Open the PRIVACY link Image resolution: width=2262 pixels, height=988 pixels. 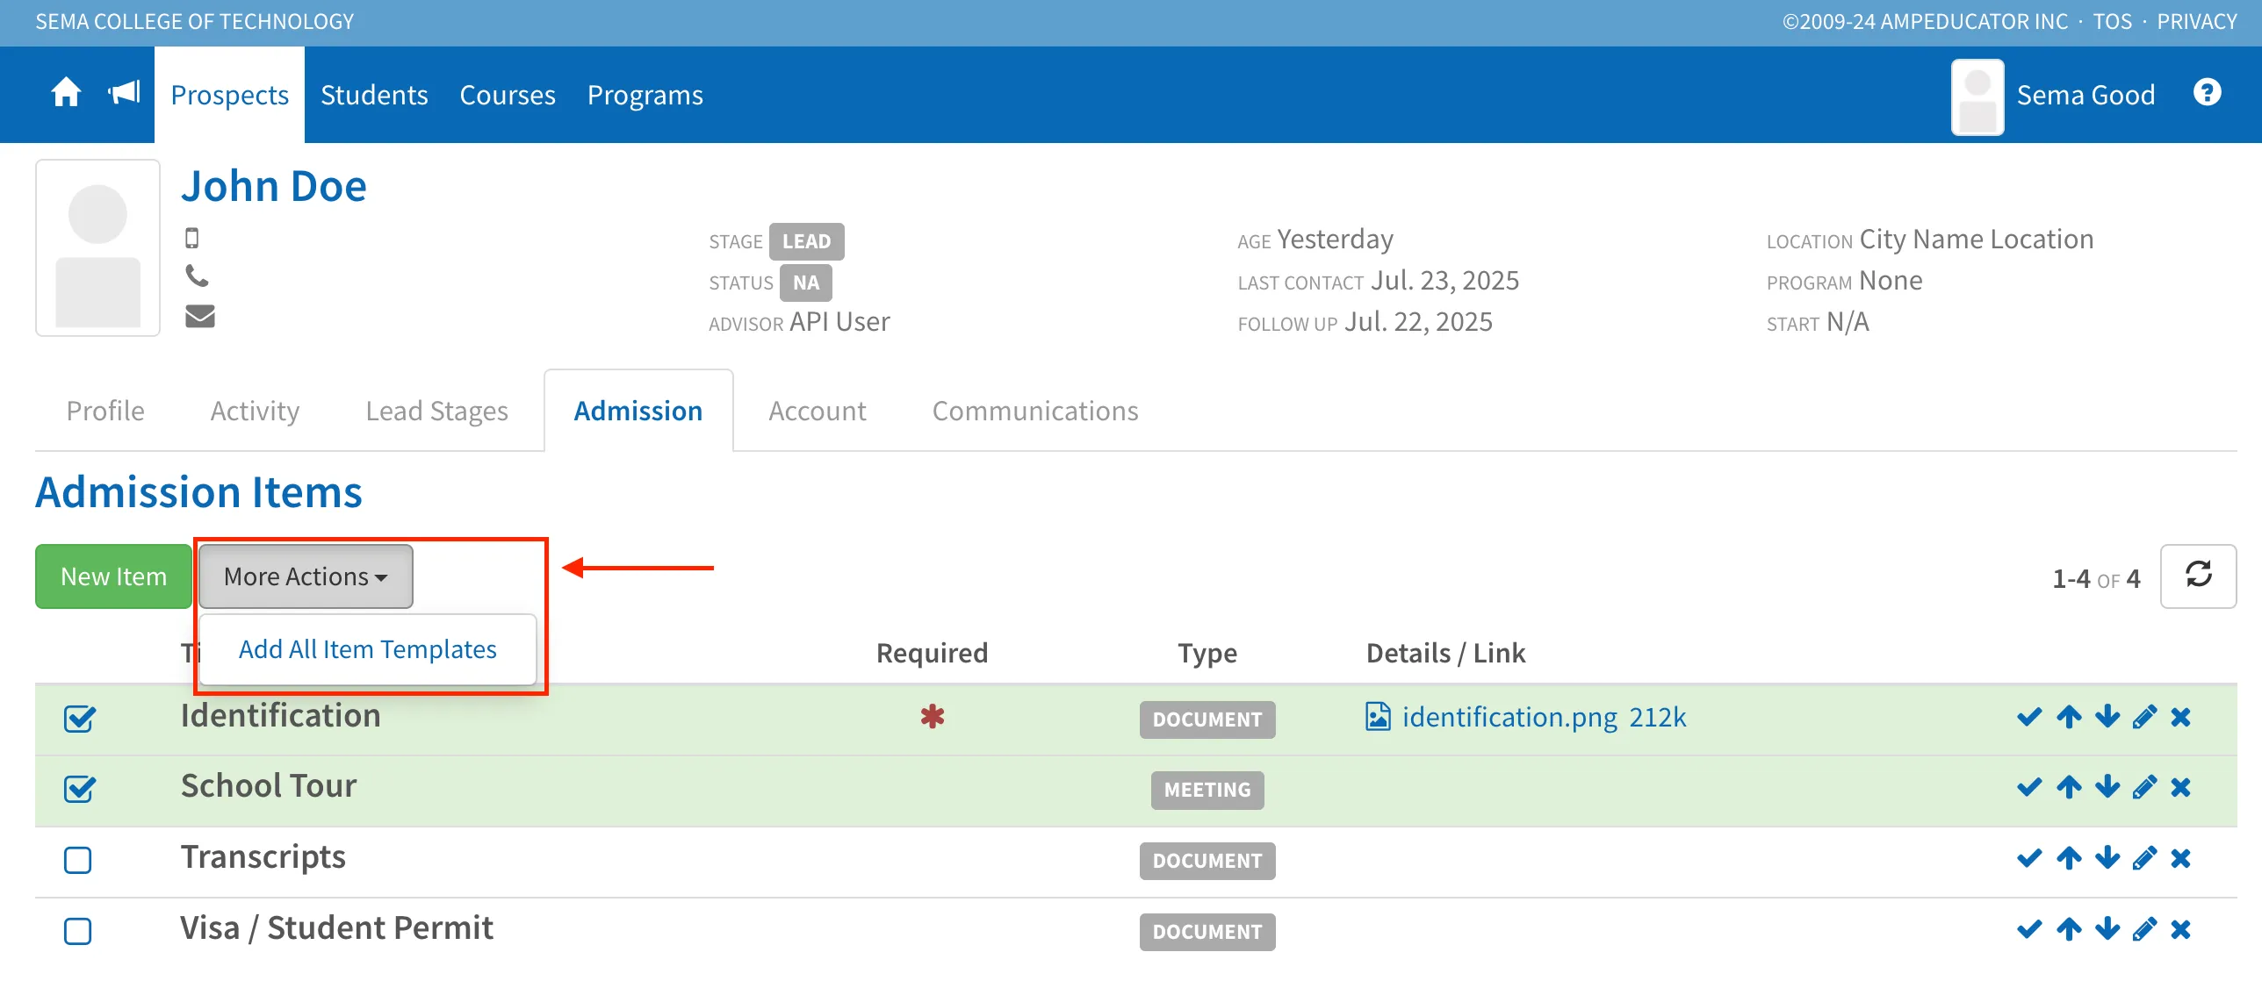pos(2197,21)
